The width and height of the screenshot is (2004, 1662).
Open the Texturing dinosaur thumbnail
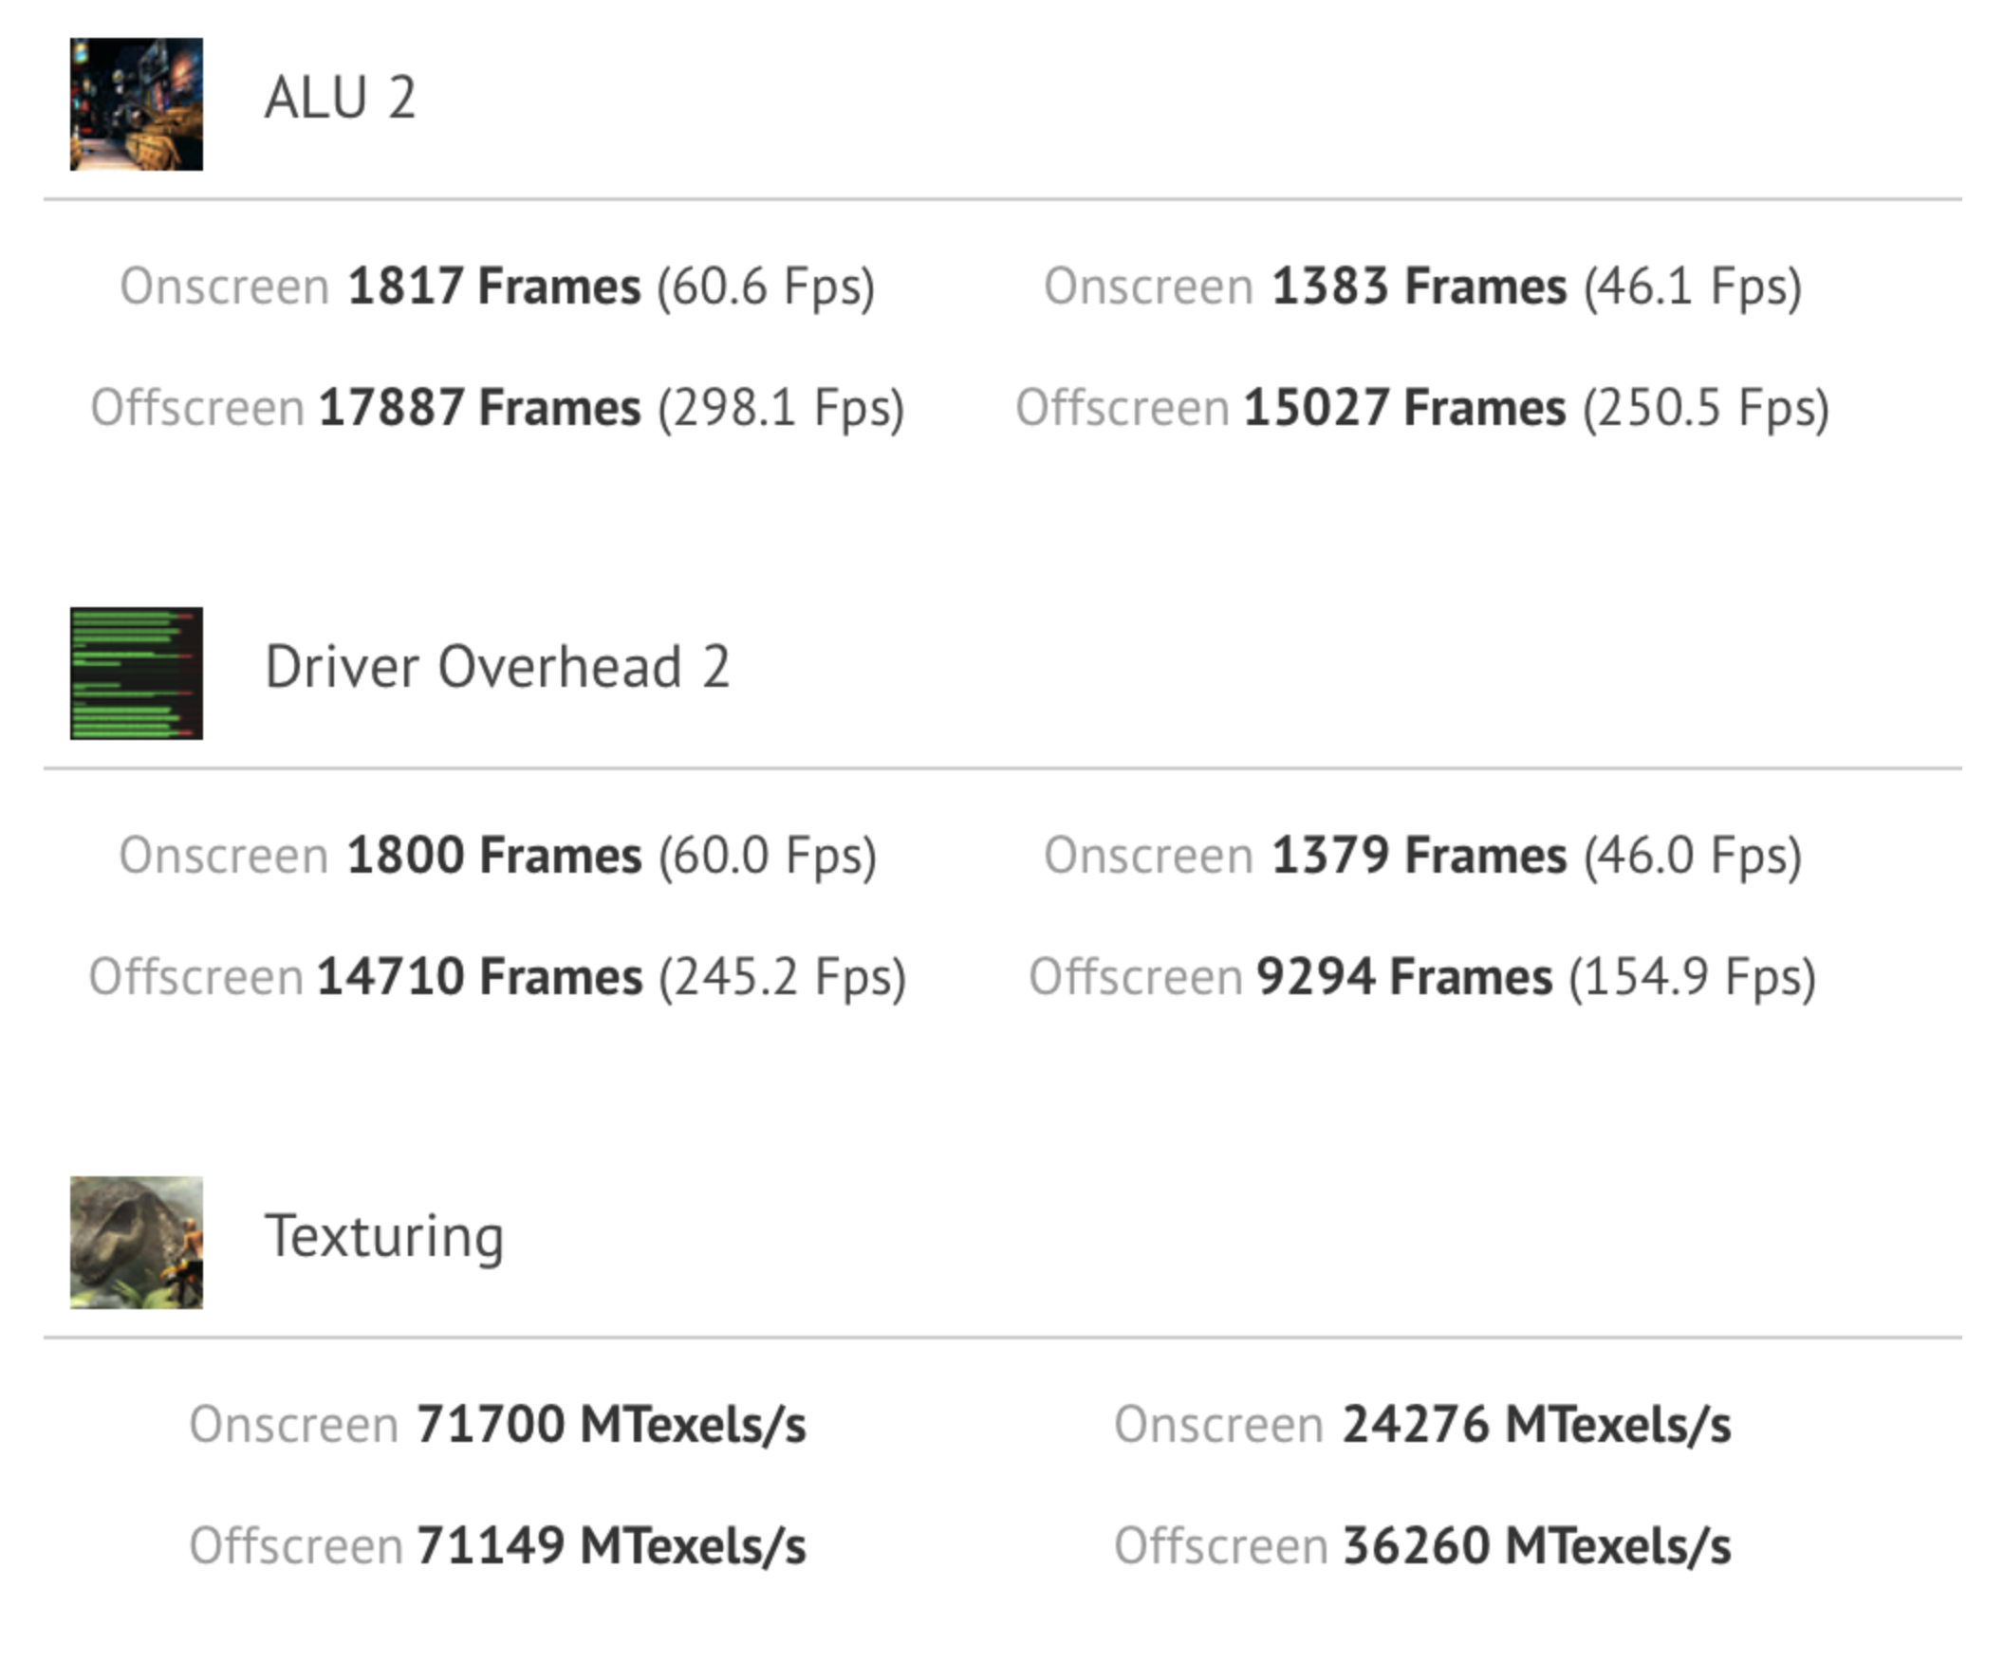(x=137, y=1242)
